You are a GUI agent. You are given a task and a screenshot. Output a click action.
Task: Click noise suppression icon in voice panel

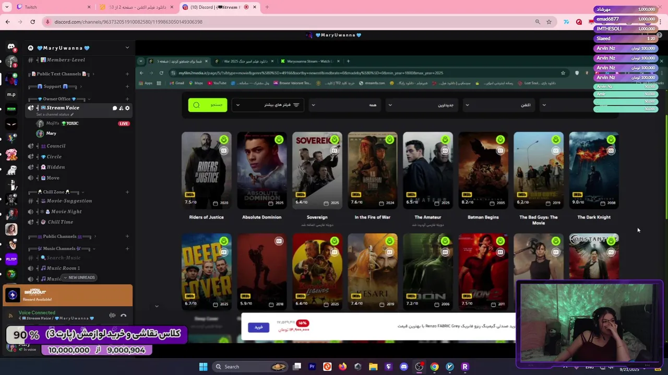click(x=112, y=315)
